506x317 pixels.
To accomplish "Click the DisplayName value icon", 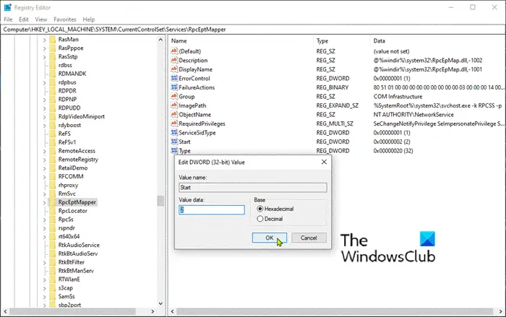I will pos(174,69).
